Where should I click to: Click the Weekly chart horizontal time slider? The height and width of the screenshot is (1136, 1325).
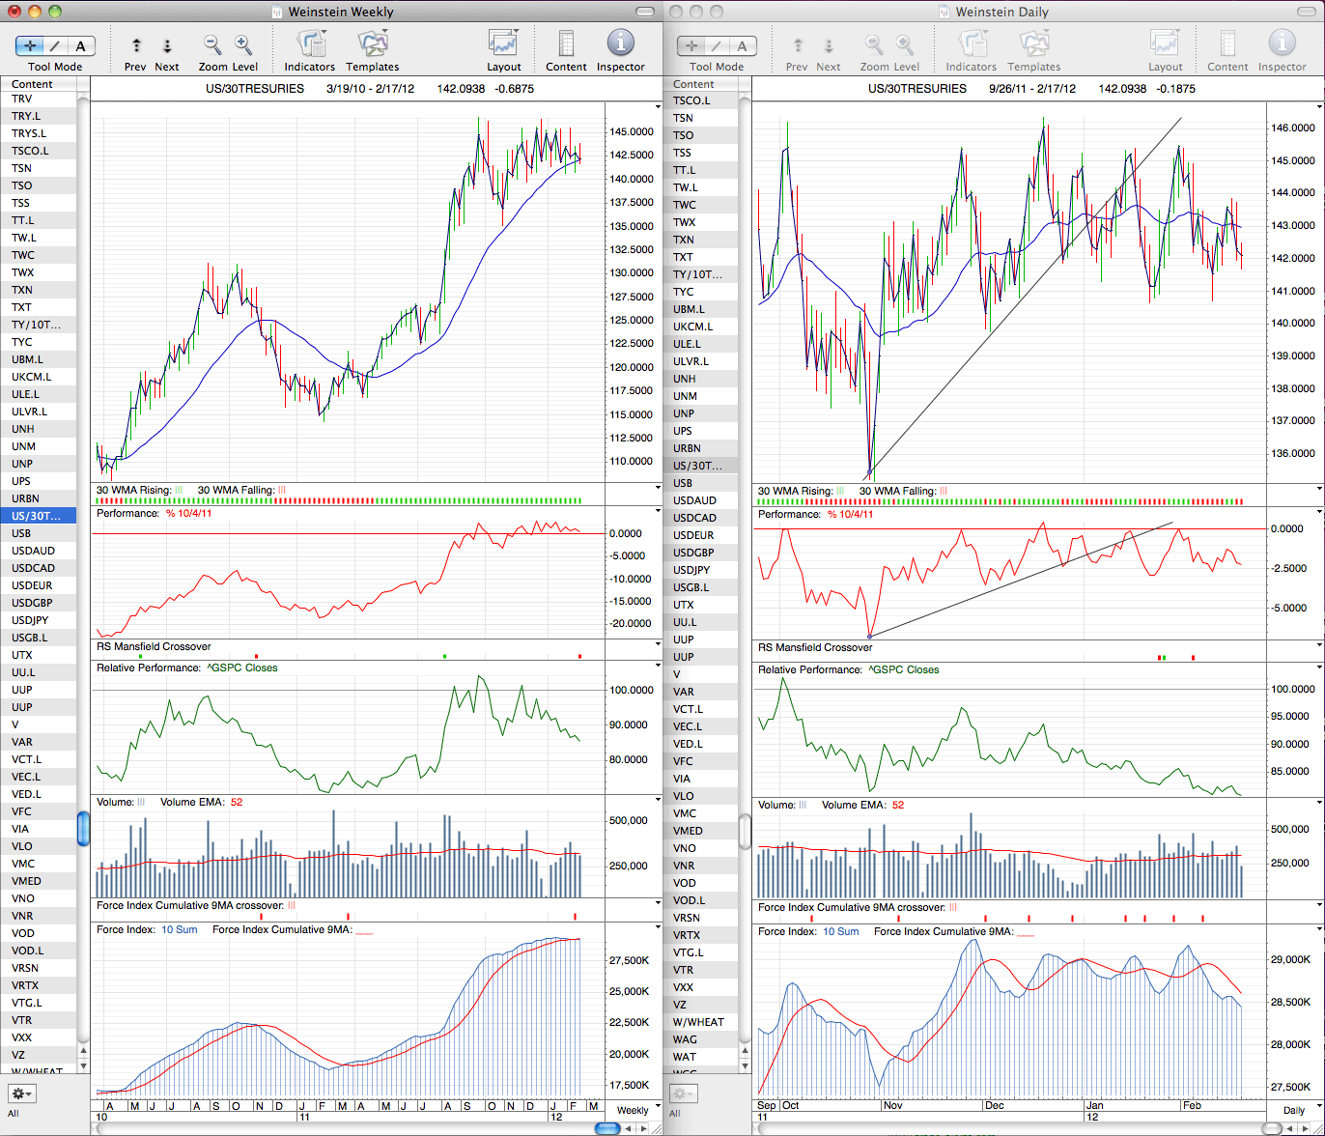(607, 1128)
